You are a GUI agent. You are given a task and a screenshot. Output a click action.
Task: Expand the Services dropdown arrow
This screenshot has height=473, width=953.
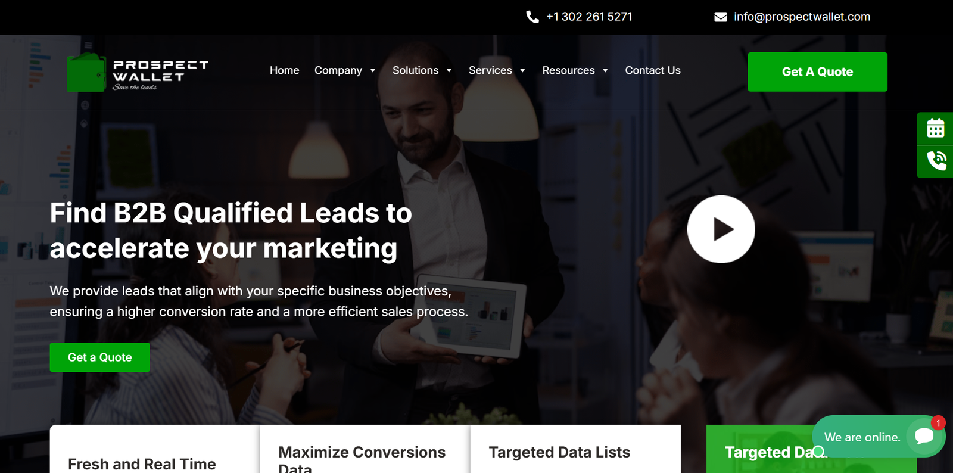[522, 71]
